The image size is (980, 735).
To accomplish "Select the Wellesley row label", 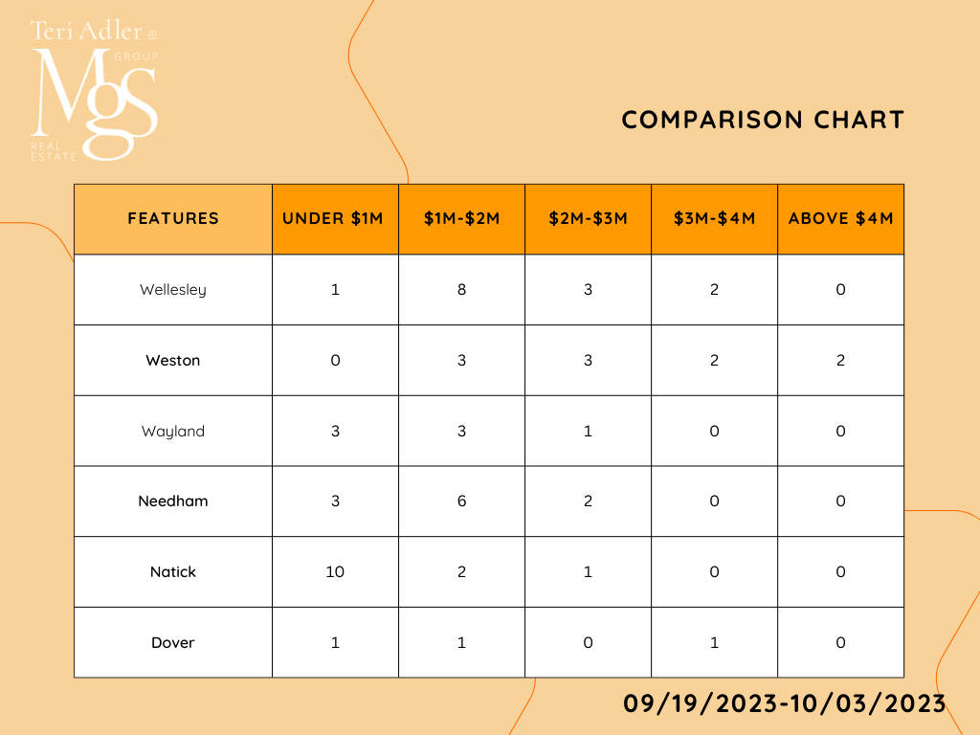I will (173, 289).
